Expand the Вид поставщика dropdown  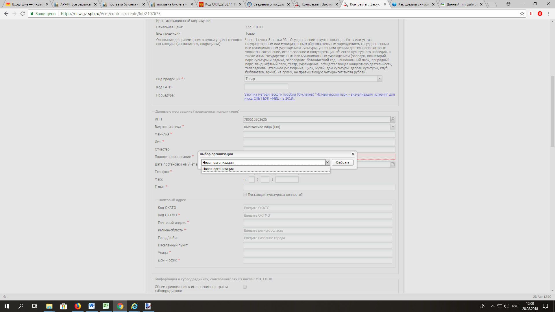[x=393, y=127]
